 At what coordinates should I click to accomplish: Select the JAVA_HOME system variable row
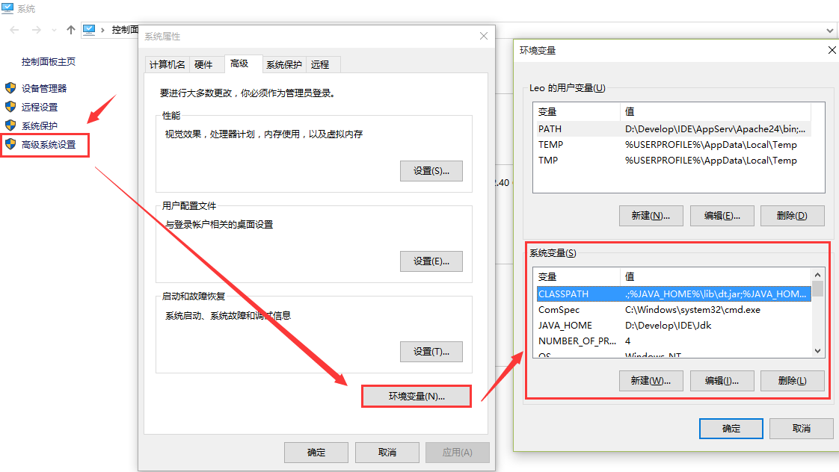coord(674,325)
